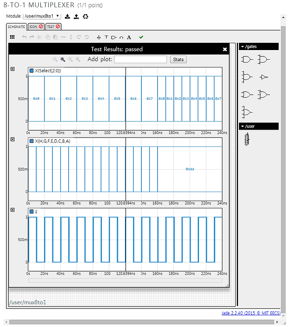This screenshot has width=290, height=327.
Task: Select the 4-input AND gate
Action: (247, 77)
